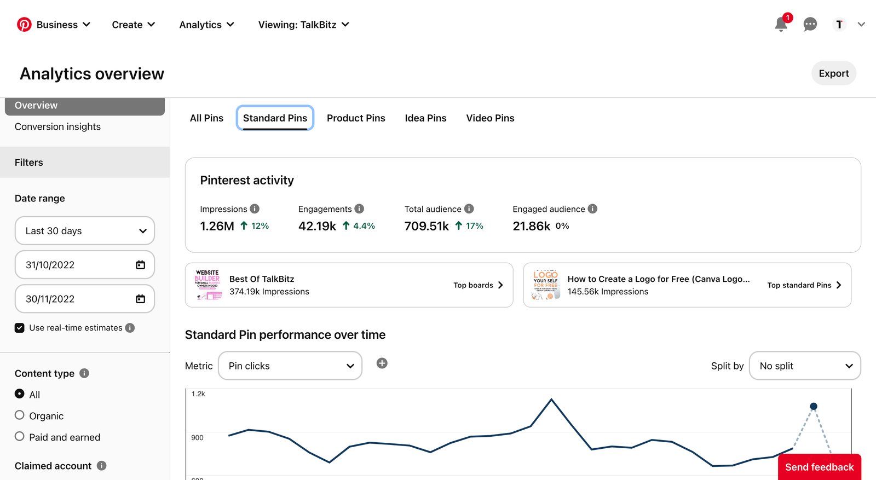Switch to the All Pins tab
The width and height of the screenshot is (876, 480).
[x=206, y=118]
